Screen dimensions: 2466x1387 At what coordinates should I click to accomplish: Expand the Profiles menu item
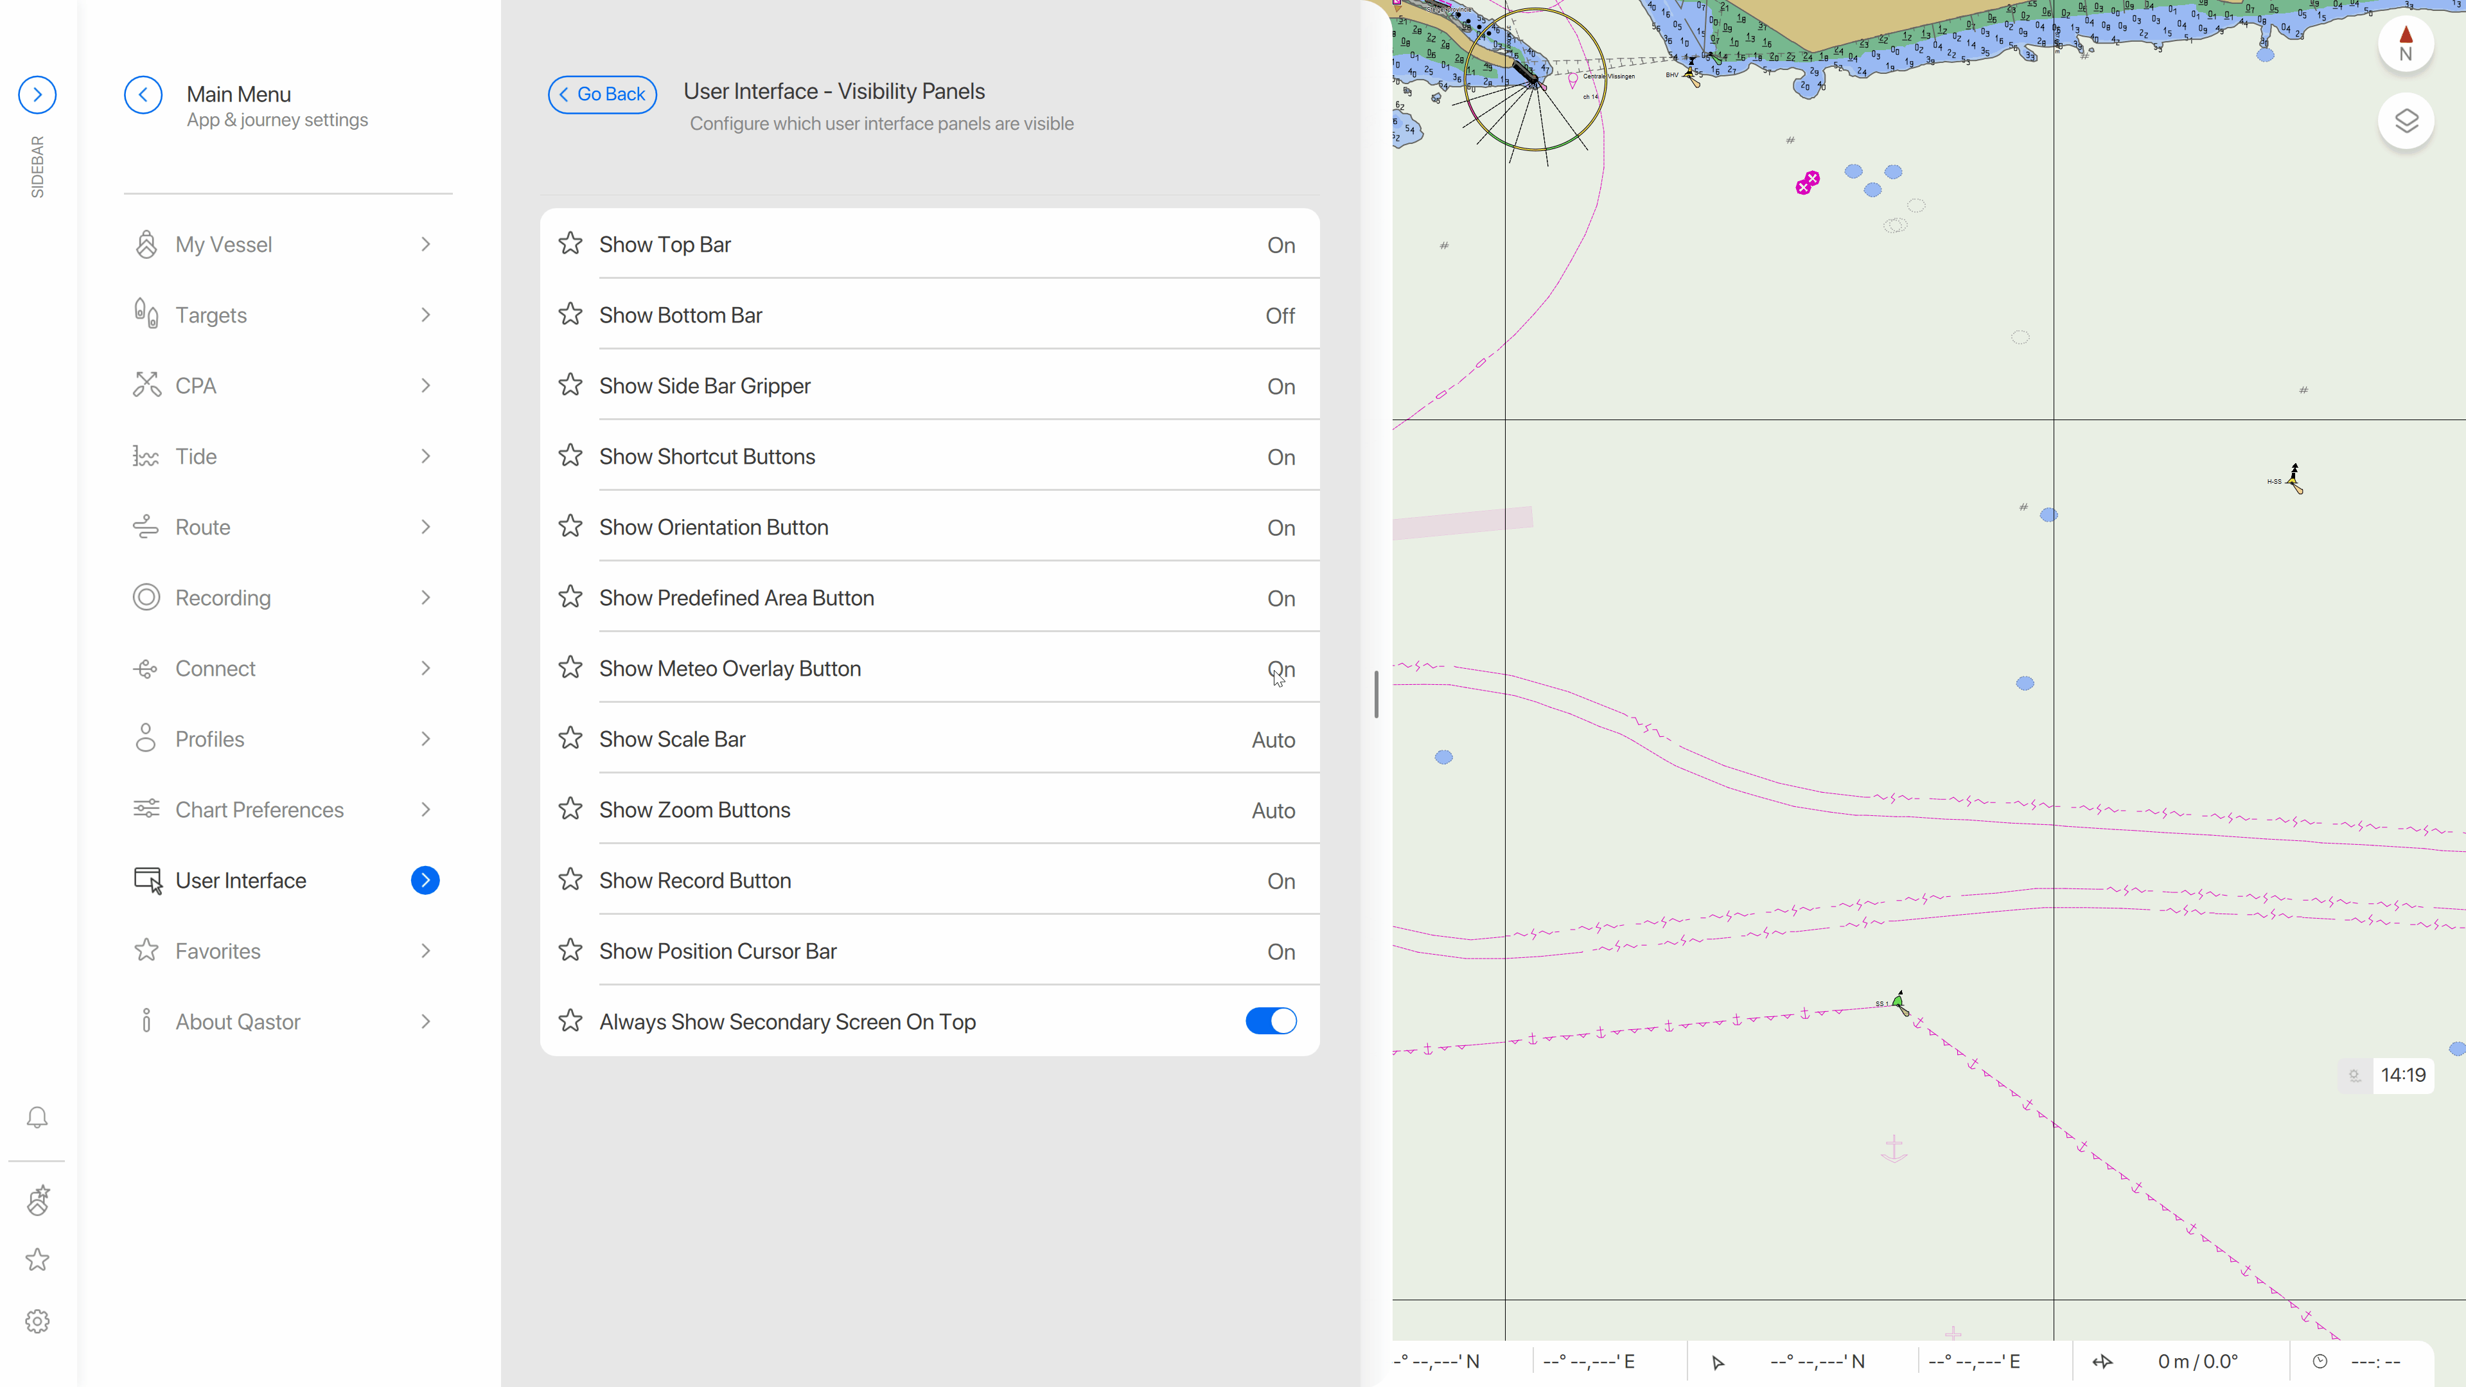coord(427,737)
